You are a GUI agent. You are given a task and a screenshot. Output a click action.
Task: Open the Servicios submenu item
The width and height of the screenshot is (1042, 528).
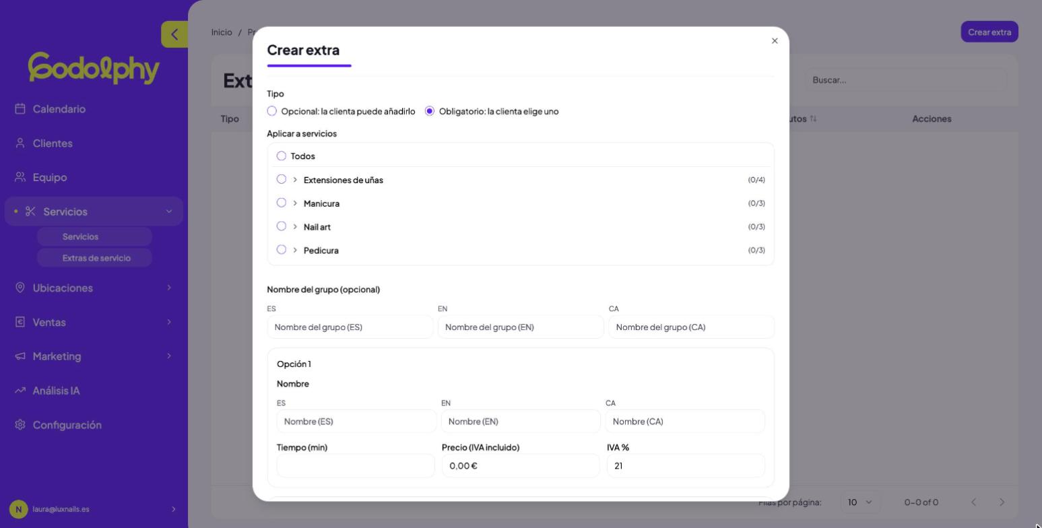tap(94, 237)
